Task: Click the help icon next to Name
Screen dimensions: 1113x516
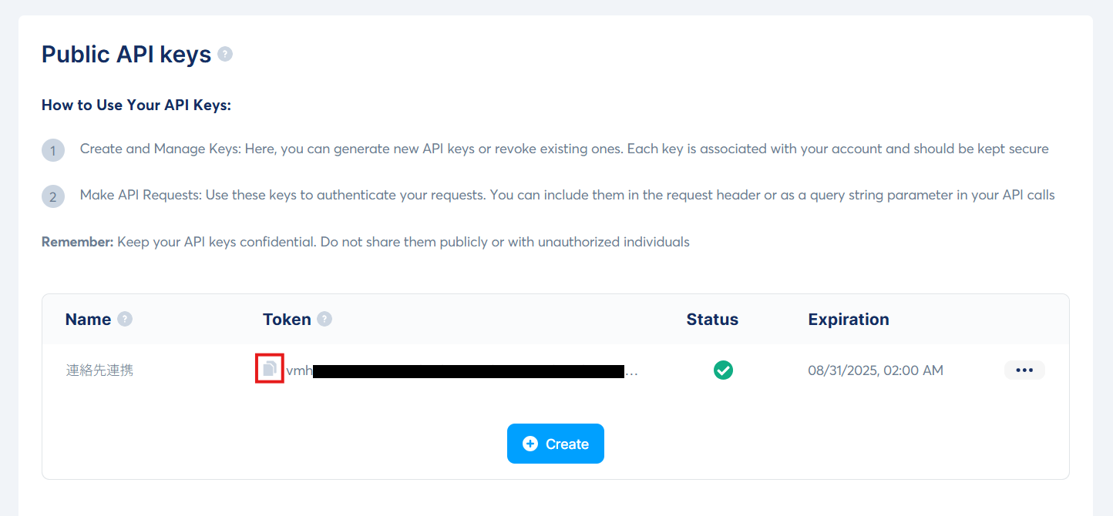Action: [125, 319]
